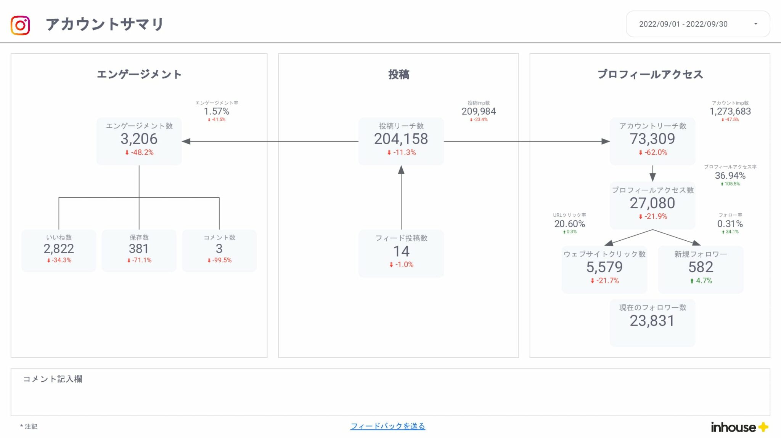Click the Instagram logo icon
The height and width of the screenshot is (438, 781).
(20, 25)
